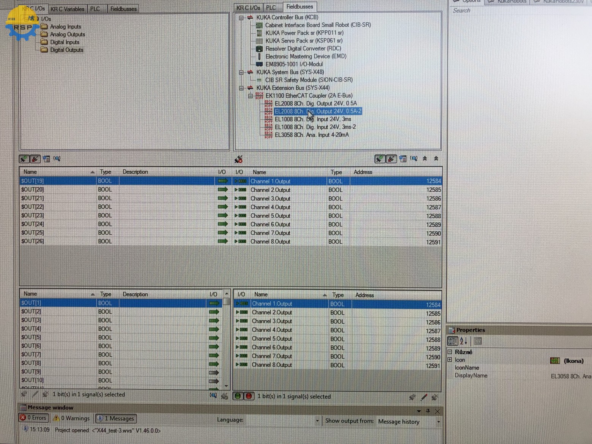
Task: Select the EM8905-1001 I/O-Modul item
Action: point(294,64)
